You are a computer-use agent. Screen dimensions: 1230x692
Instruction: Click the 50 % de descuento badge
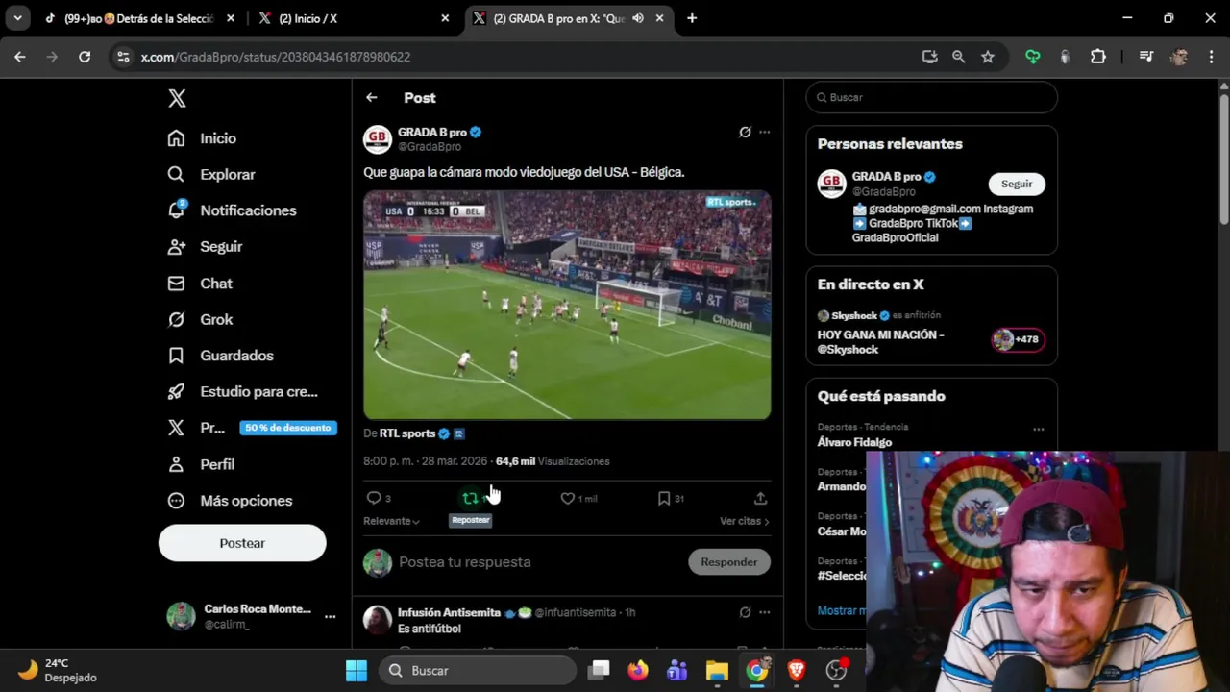coord(288,428)
